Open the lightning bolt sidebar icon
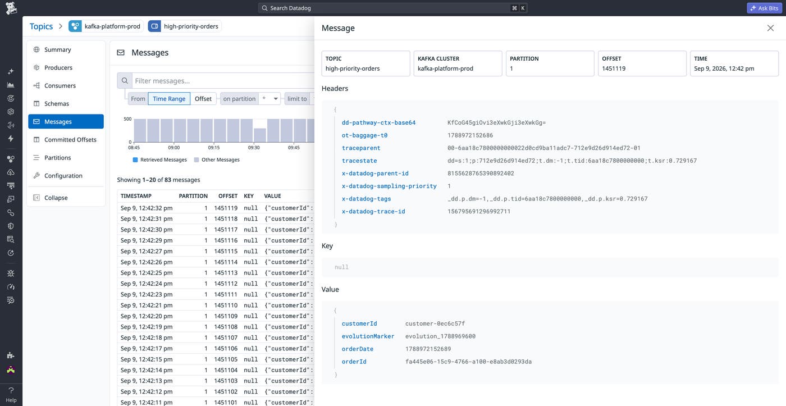Image resolution: width=786 pixels, height=406 pixels. [11, 138]
